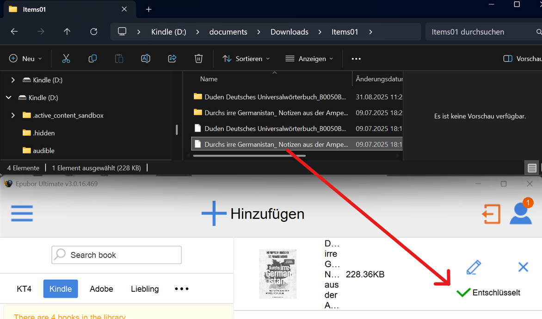Click the user profile icon in Epubor

click(x=521, y=214)
